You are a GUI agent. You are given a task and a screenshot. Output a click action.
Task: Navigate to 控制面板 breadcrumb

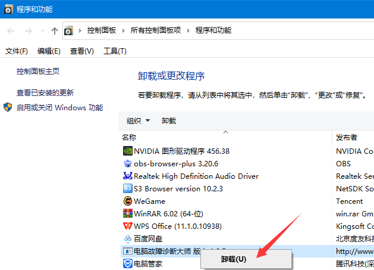(102, 30)
